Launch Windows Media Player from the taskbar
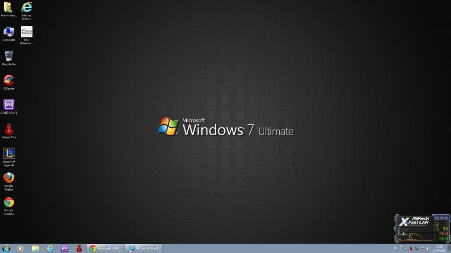 click(x=20, y=249)
